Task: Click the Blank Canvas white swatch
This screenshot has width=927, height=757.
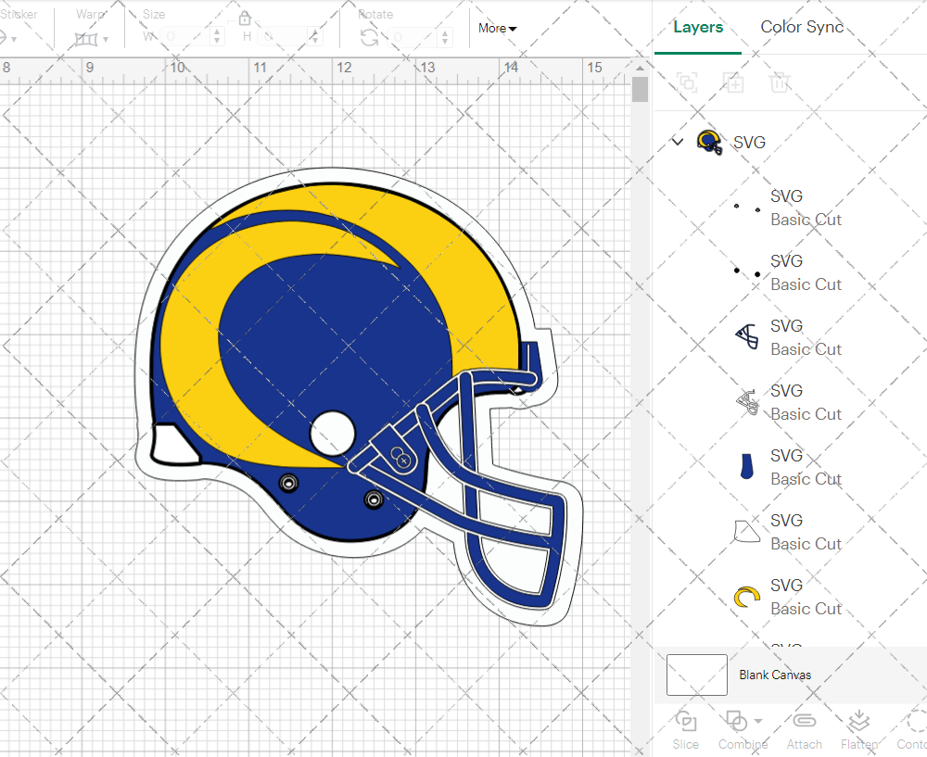Action: (697, 675)
